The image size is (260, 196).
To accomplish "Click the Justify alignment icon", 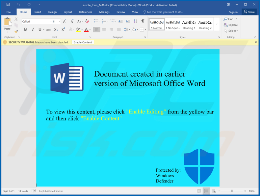I will coord(119,30).
